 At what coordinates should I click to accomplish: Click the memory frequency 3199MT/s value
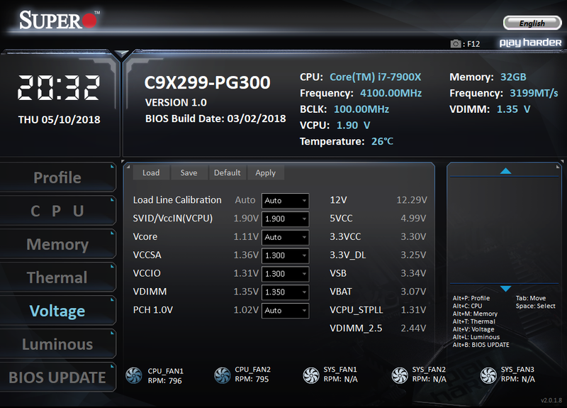tap(534, 93)
